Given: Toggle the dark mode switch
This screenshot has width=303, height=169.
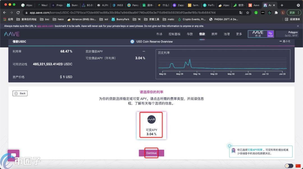Looking at the screenshot, I should tap(289, 166).
